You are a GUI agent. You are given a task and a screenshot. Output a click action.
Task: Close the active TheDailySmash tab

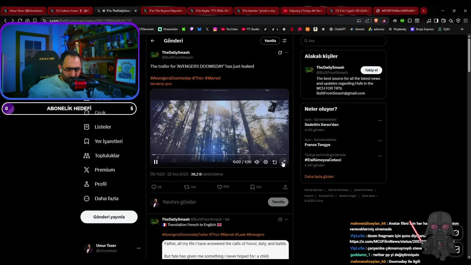pos(135,11)
